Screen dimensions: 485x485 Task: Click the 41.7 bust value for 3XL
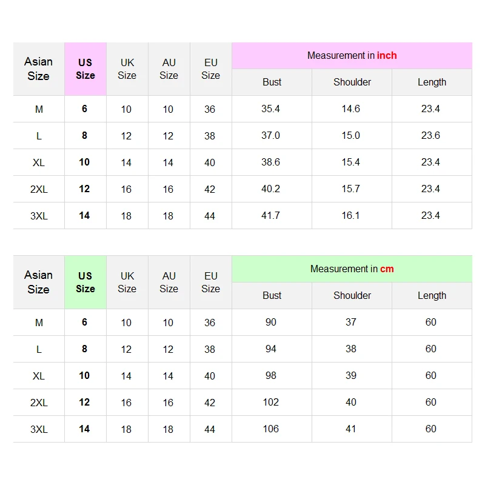click(271, 216)
